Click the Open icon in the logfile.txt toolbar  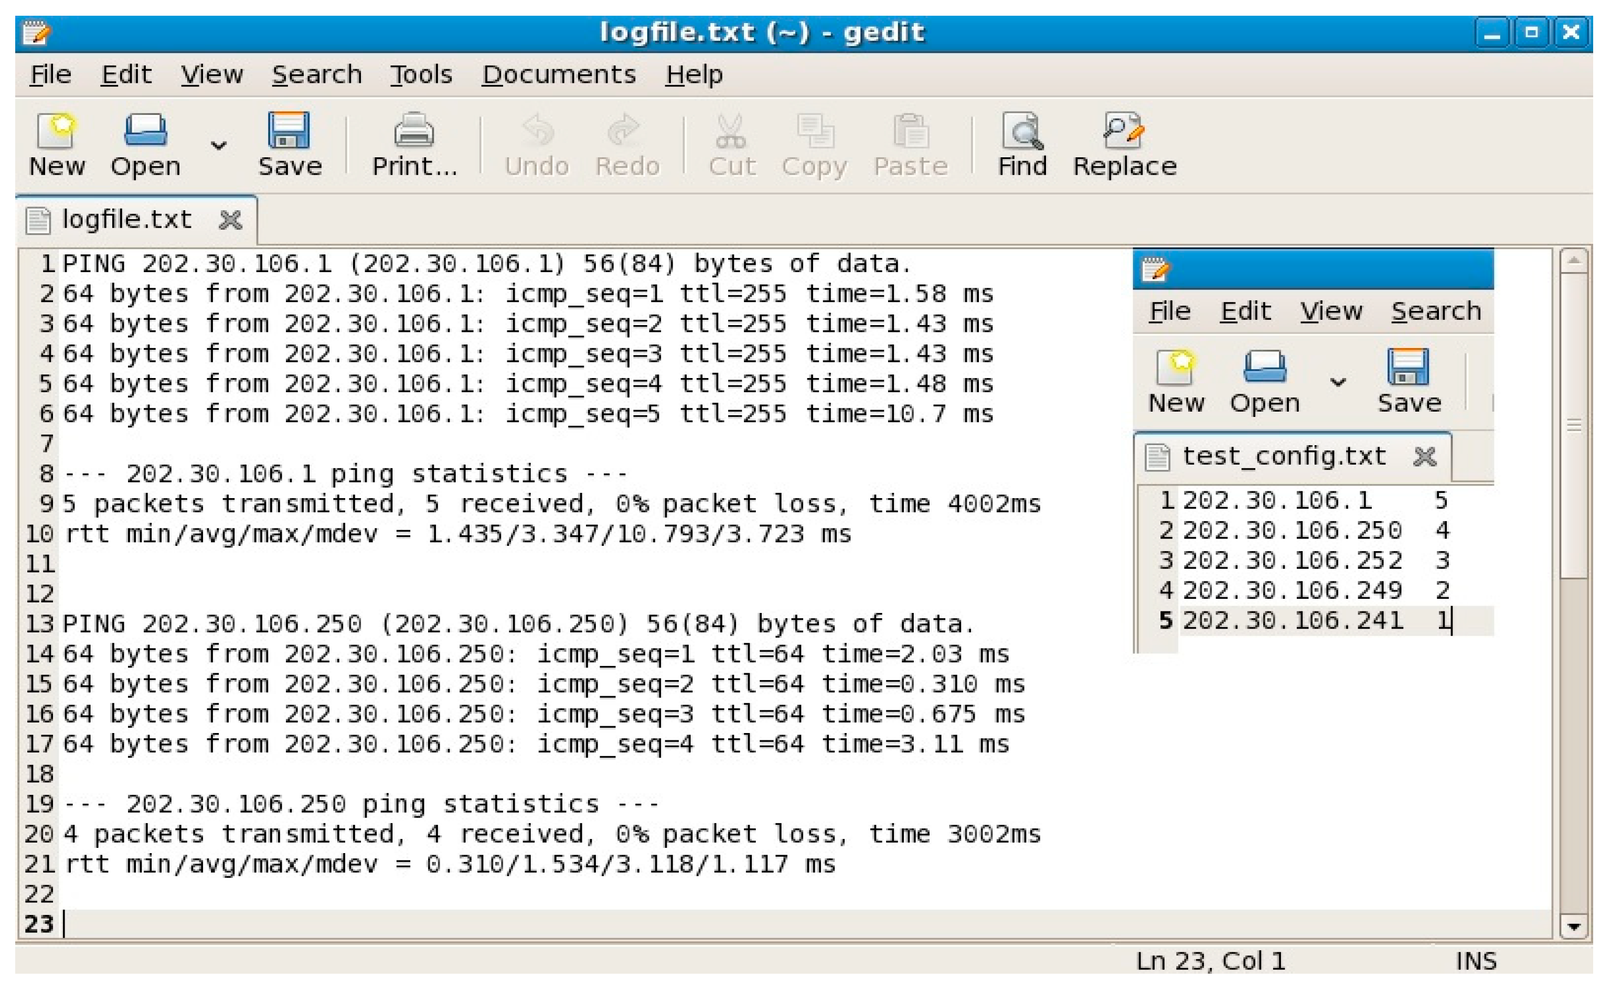pos(145,131)
